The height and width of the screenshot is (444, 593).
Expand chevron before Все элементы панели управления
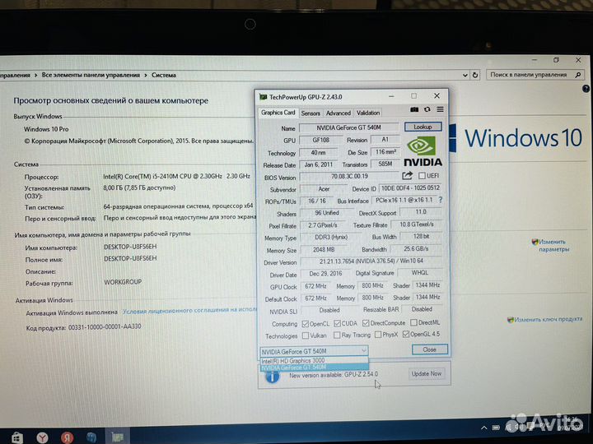(35, 75)
